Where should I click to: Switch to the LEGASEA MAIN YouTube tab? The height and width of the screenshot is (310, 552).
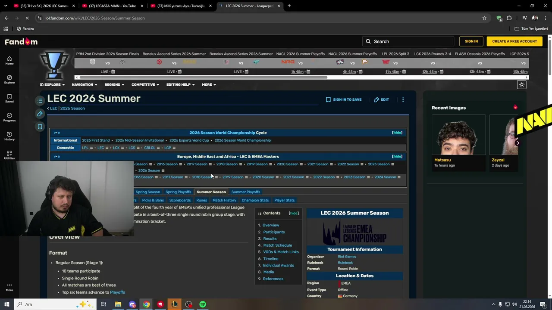click(112, 6)
